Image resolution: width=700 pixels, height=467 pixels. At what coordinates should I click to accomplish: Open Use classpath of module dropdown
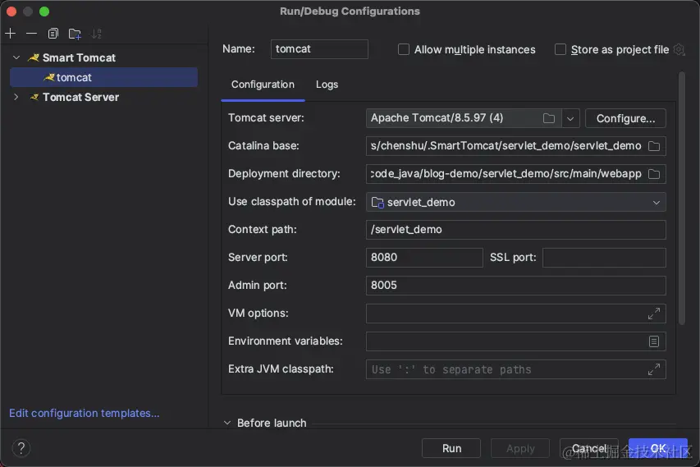[x=657, y=202]
